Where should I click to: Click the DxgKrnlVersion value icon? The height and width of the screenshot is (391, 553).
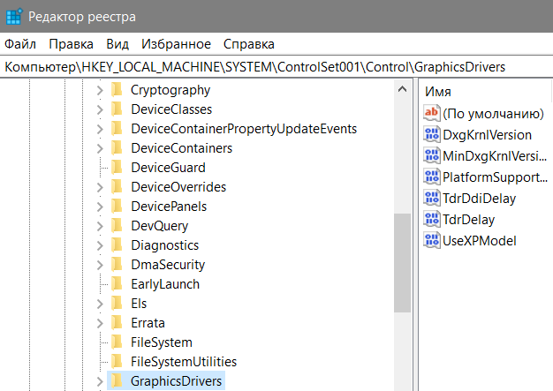coord(432,135)
